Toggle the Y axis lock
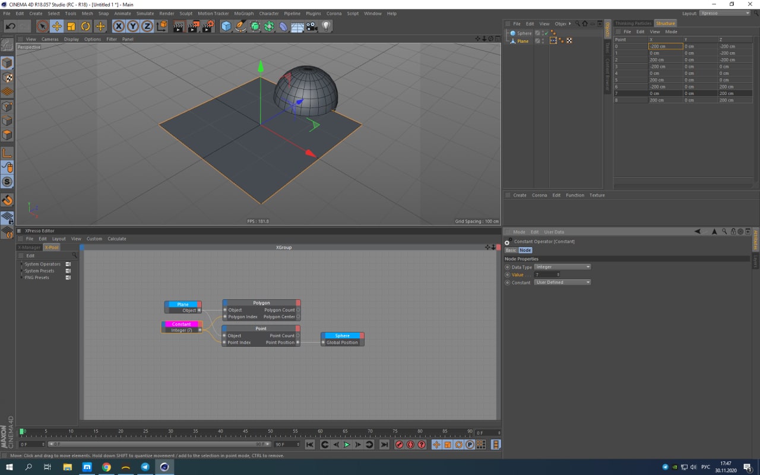760x475 pixels. pyautogui.click(x=132, y=26)
